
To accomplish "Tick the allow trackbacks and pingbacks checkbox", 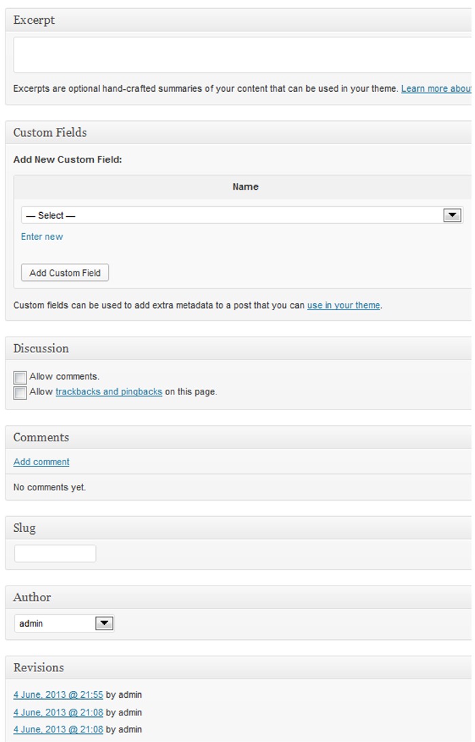I will (x=20, y=392).
